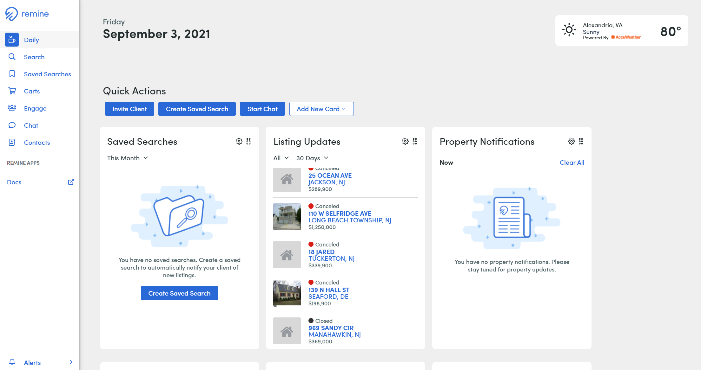Click Property Notifications card drag handle dots
701x370 pixels.
581,141
